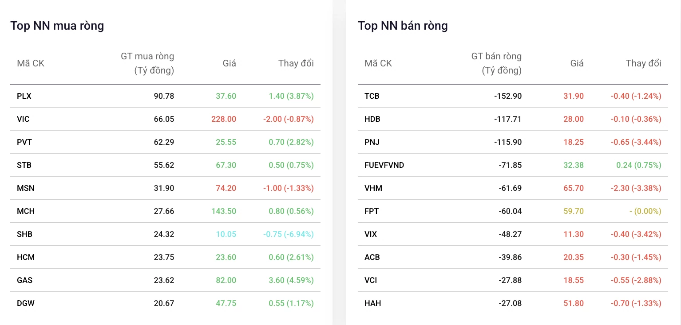The height and width of the screenshot is (325, 681).
Task: Select the VIC ticker row
Action: 165,119
